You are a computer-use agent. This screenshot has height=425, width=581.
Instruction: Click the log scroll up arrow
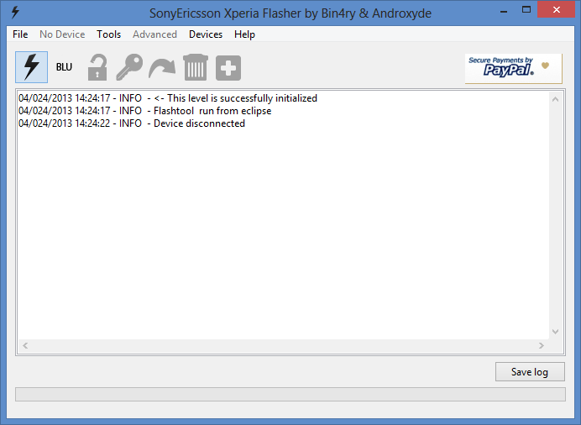pyautogui.click(x=555, y=99)
